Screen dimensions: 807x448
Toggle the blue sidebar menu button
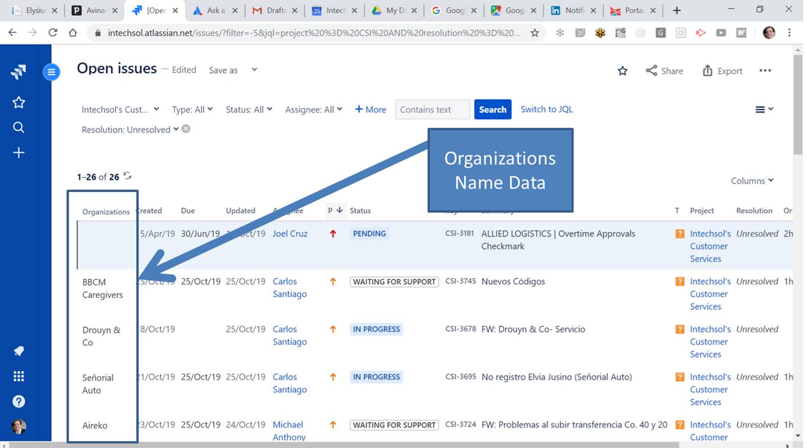51,71
